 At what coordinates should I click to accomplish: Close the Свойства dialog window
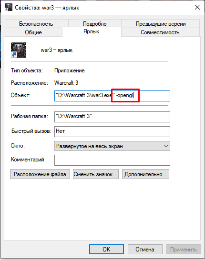click(197, 7)
